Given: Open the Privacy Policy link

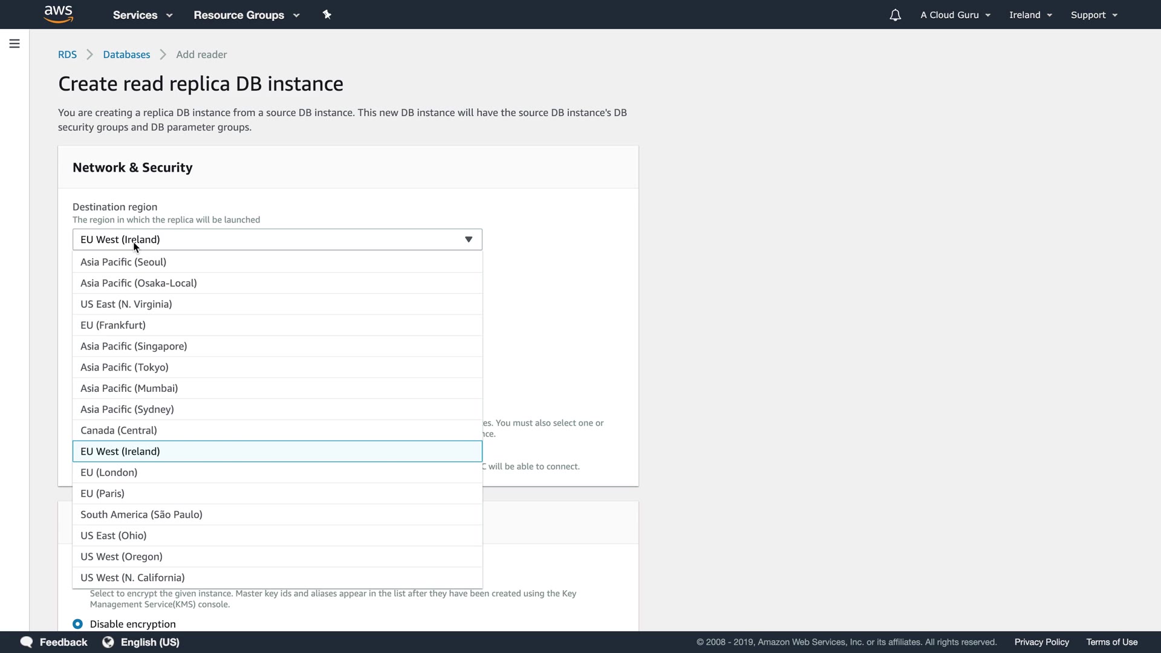Looking at the screenshot, I should click(1041, 642).
